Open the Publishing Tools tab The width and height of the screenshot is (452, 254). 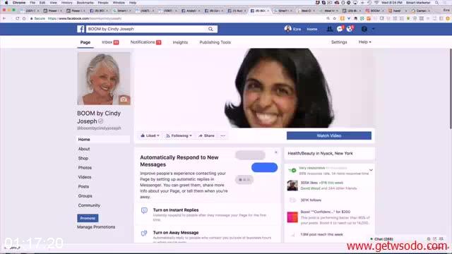(215, 42)
